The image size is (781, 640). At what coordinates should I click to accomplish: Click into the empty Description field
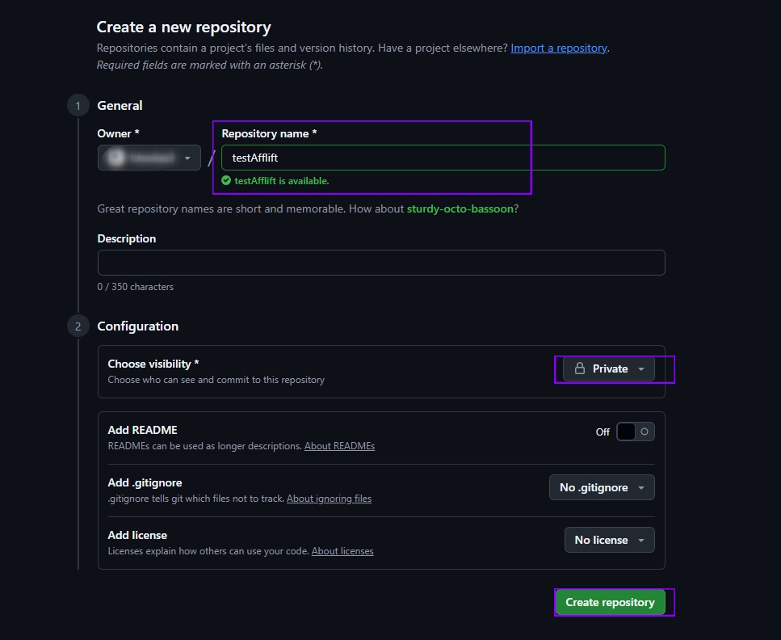(x=381, y=263)
